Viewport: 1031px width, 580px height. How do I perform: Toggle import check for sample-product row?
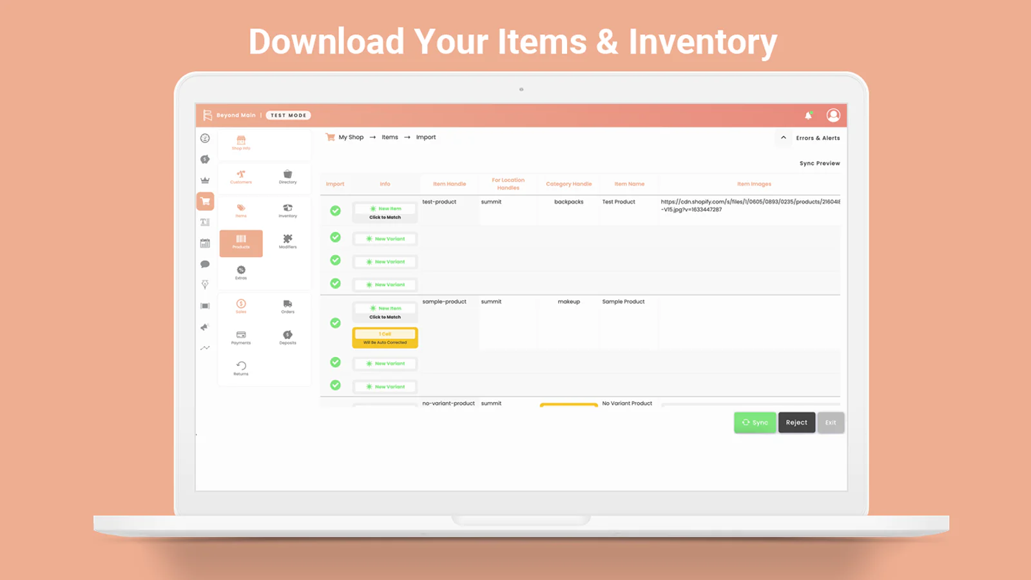335,323
